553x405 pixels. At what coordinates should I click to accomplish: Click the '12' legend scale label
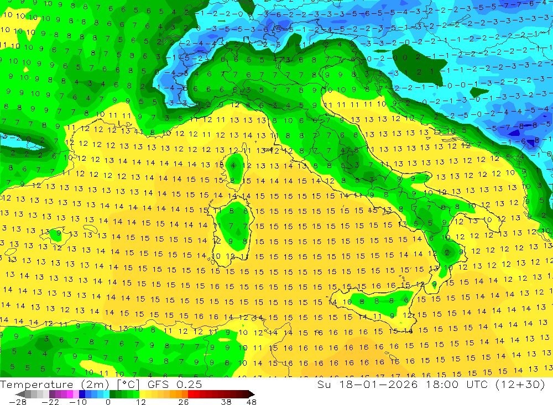coord(140,402)
